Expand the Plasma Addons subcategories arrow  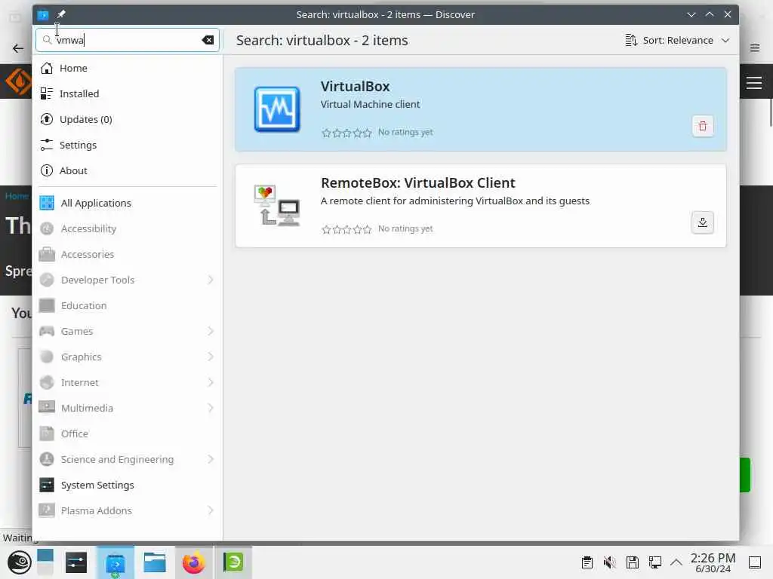point(211,510)
